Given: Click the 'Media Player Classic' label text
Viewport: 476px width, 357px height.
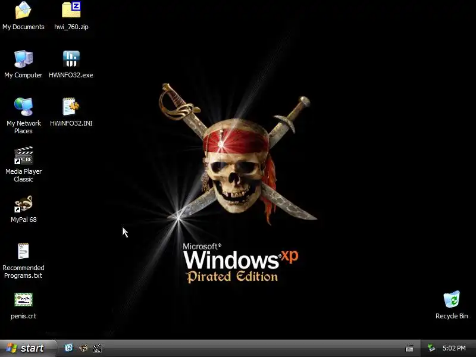Looking at the screenshot, I should [23, 175].
